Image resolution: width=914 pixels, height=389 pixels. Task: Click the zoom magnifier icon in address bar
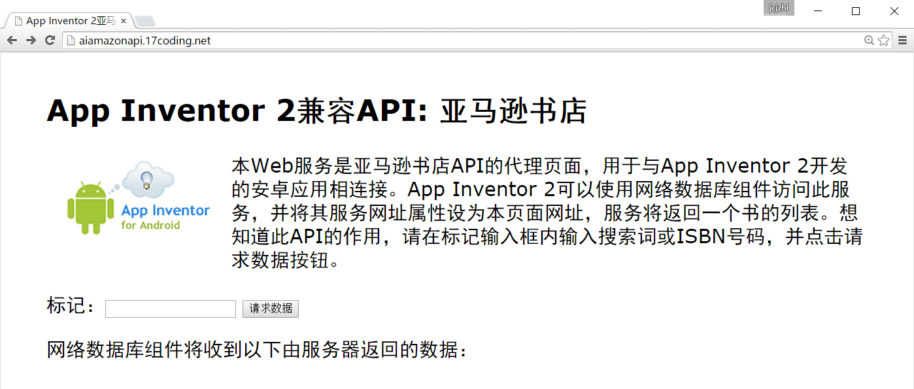pyautogui.click(x=869, y=41)
